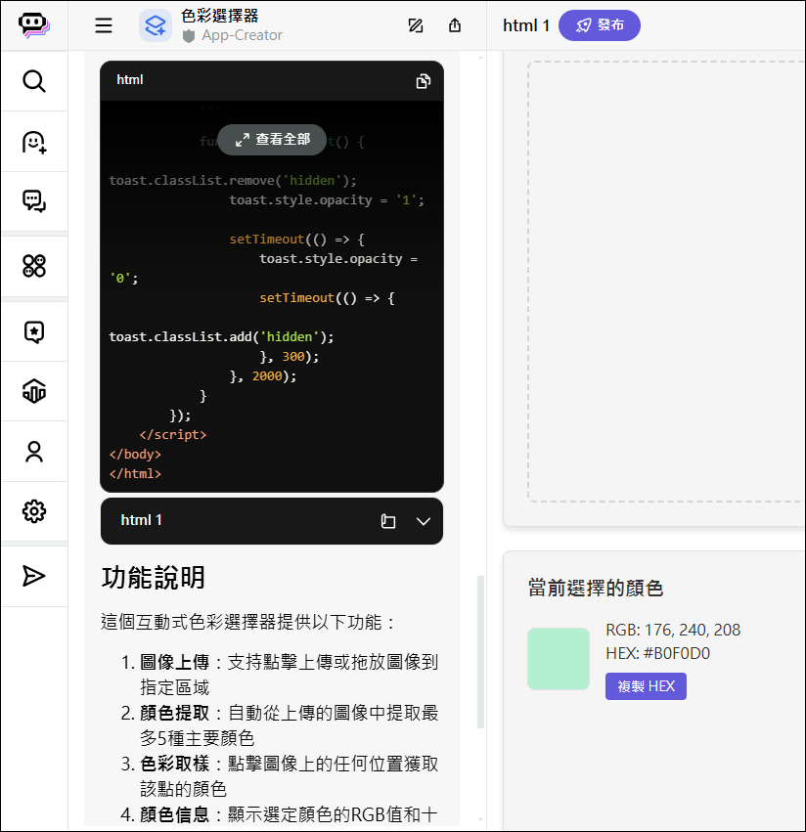
Task: Click the share chat icon
Action: (x=455, y=25)
